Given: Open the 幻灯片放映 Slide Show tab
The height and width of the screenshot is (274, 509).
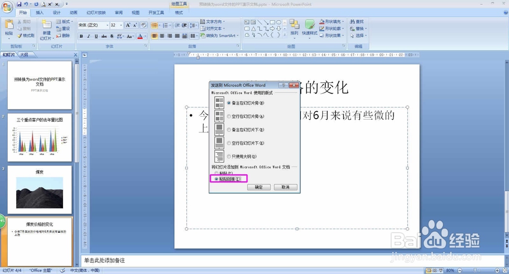Looking at the screenshot, I should [x=96, y=13].
